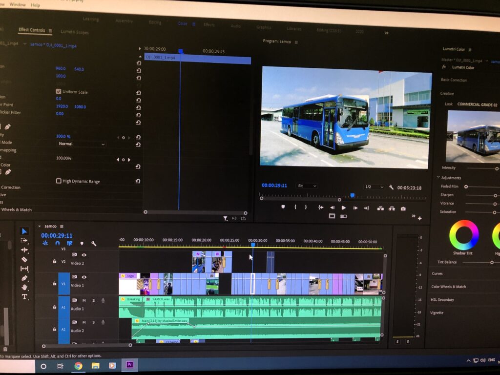This screenshot has height=375, width=500.
Task: Show more workspaces overflow arrows
Action: pos(387,33)
